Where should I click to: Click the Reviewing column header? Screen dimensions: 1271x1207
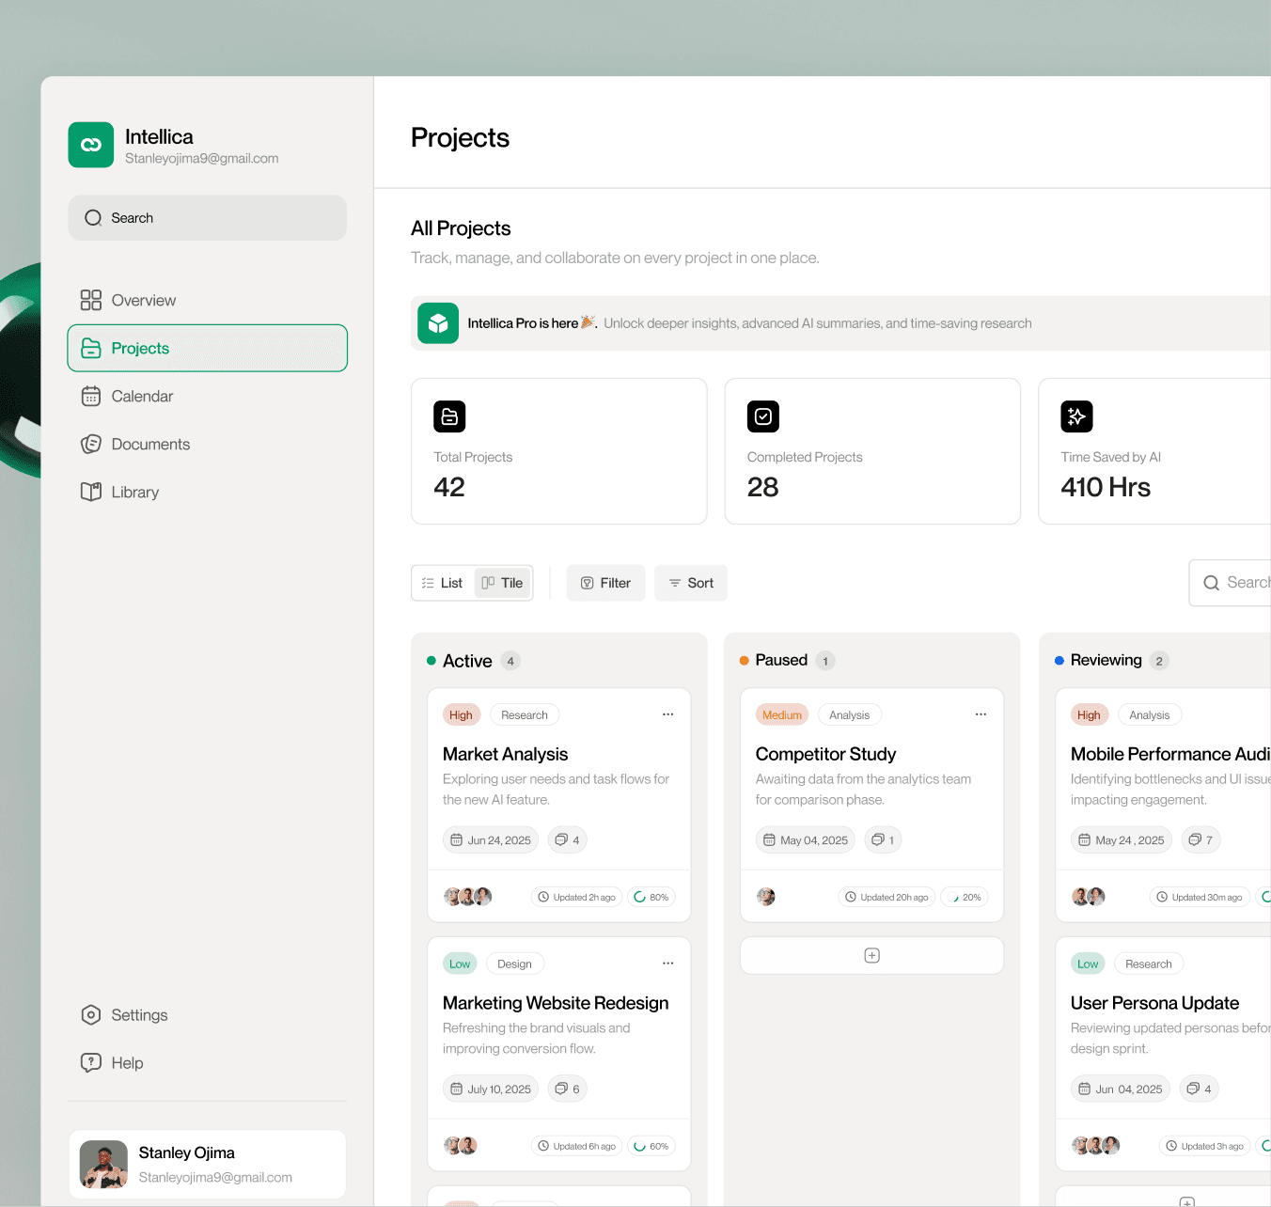pos(1111,661)
